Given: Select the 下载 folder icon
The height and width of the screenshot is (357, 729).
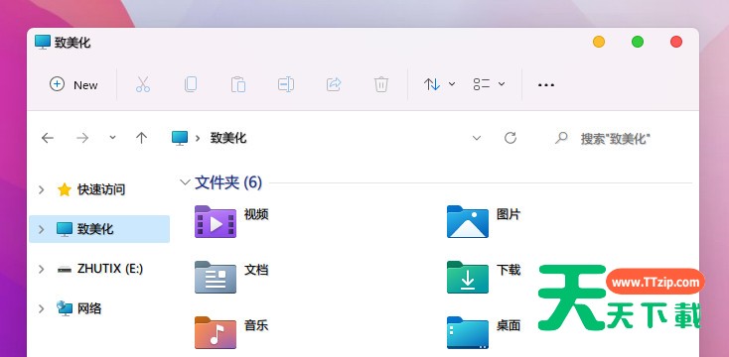Looking at the screenshot, I should (x=468, y=277).
